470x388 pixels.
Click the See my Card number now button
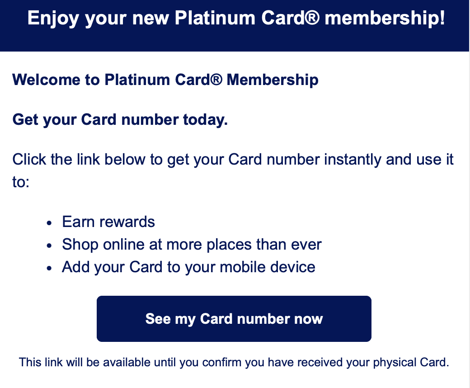(234, 318)
